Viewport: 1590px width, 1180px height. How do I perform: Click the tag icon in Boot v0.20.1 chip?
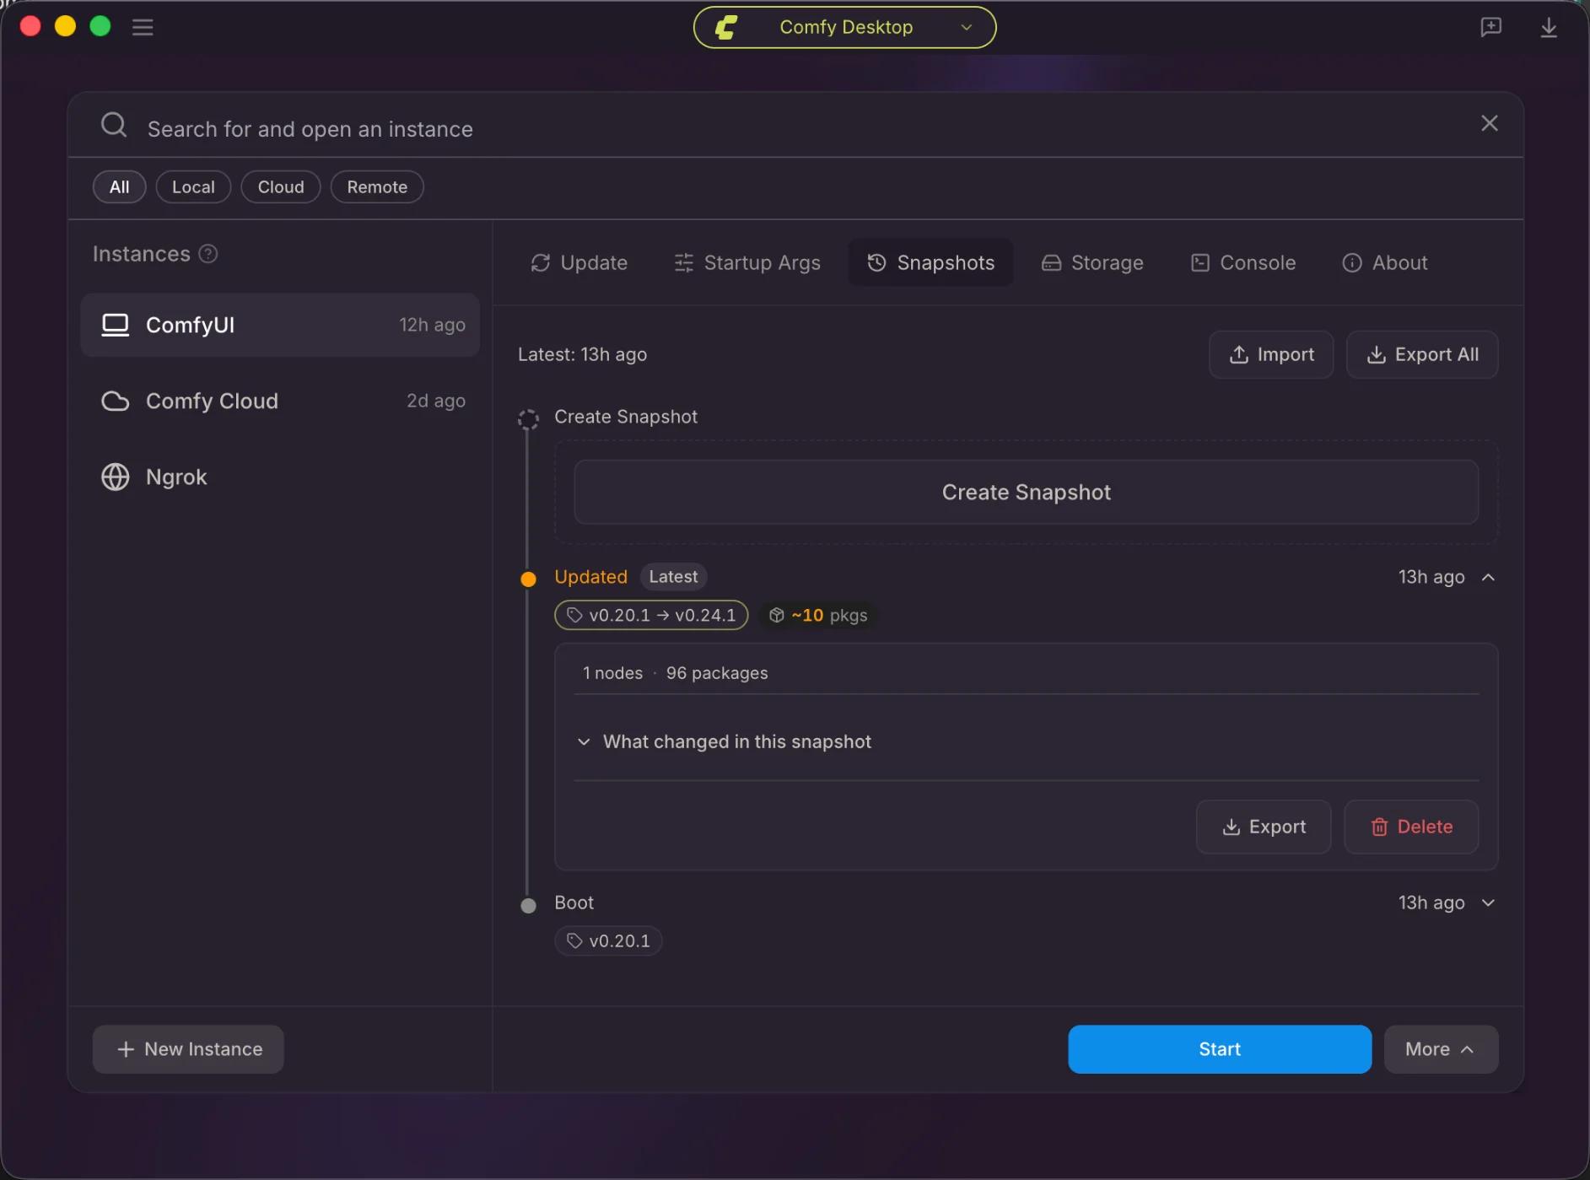[x=574, y=940]
